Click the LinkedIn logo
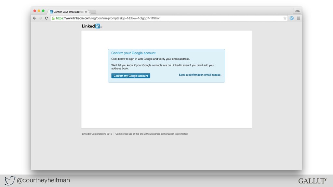 (91, 26)
